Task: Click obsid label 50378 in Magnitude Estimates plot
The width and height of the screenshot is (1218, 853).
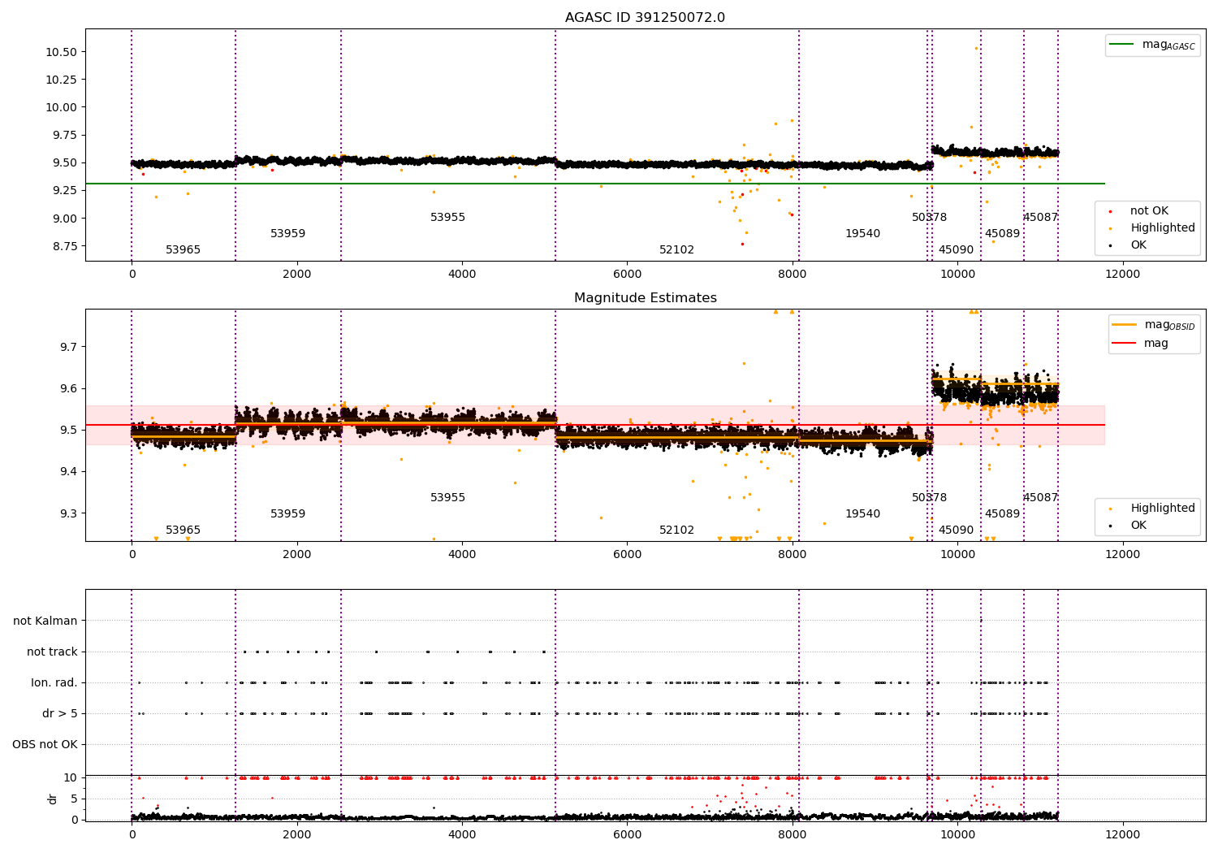Action: (929, 498)
